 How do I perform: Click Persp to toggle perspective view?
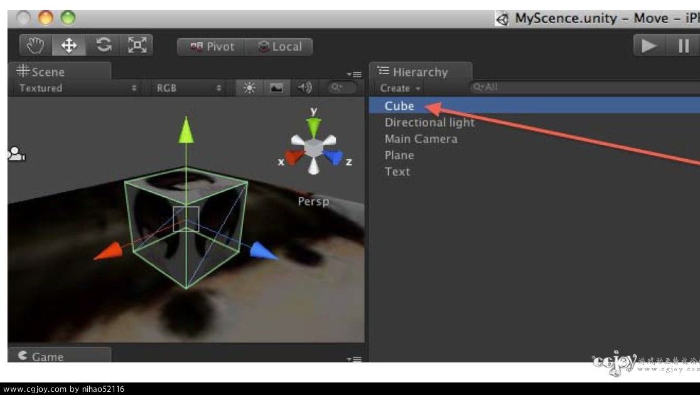(314, 201)
